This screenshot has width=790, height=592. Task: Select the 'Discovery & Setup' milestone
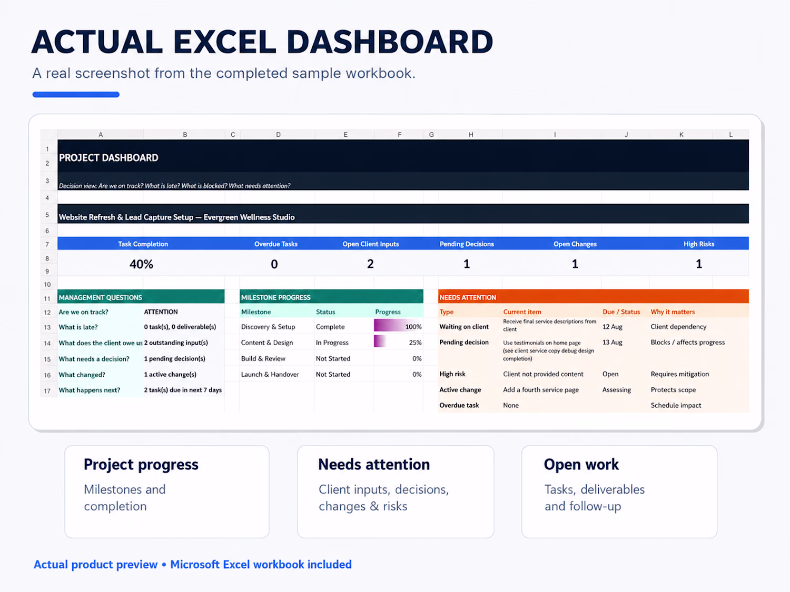coord(268,327)
